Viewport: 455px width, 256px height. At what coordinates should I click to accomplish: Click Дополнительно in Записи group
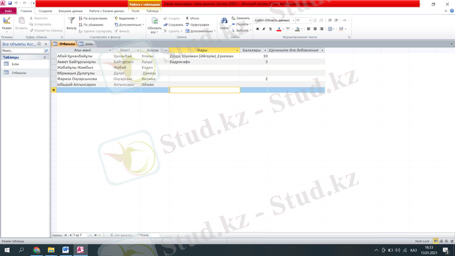click(x=200, y=31)
